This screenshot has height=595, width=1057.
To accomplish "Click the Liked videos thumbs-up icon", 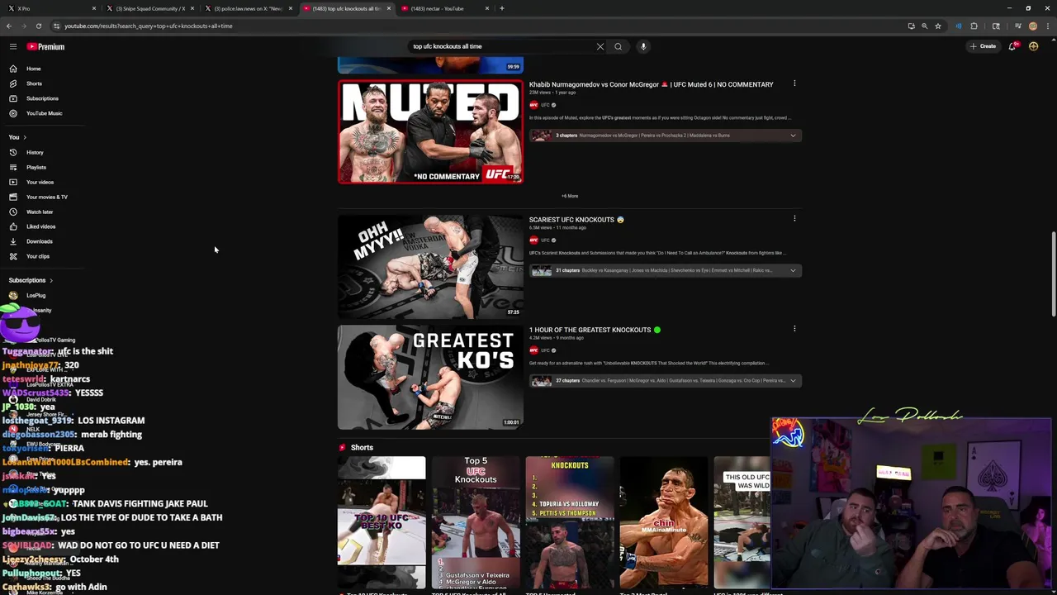I will pos(13,226).
